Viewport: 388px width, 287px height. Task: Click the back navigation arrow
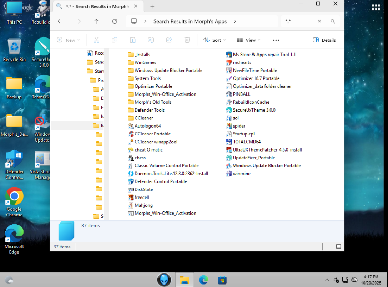coord(60,21)
